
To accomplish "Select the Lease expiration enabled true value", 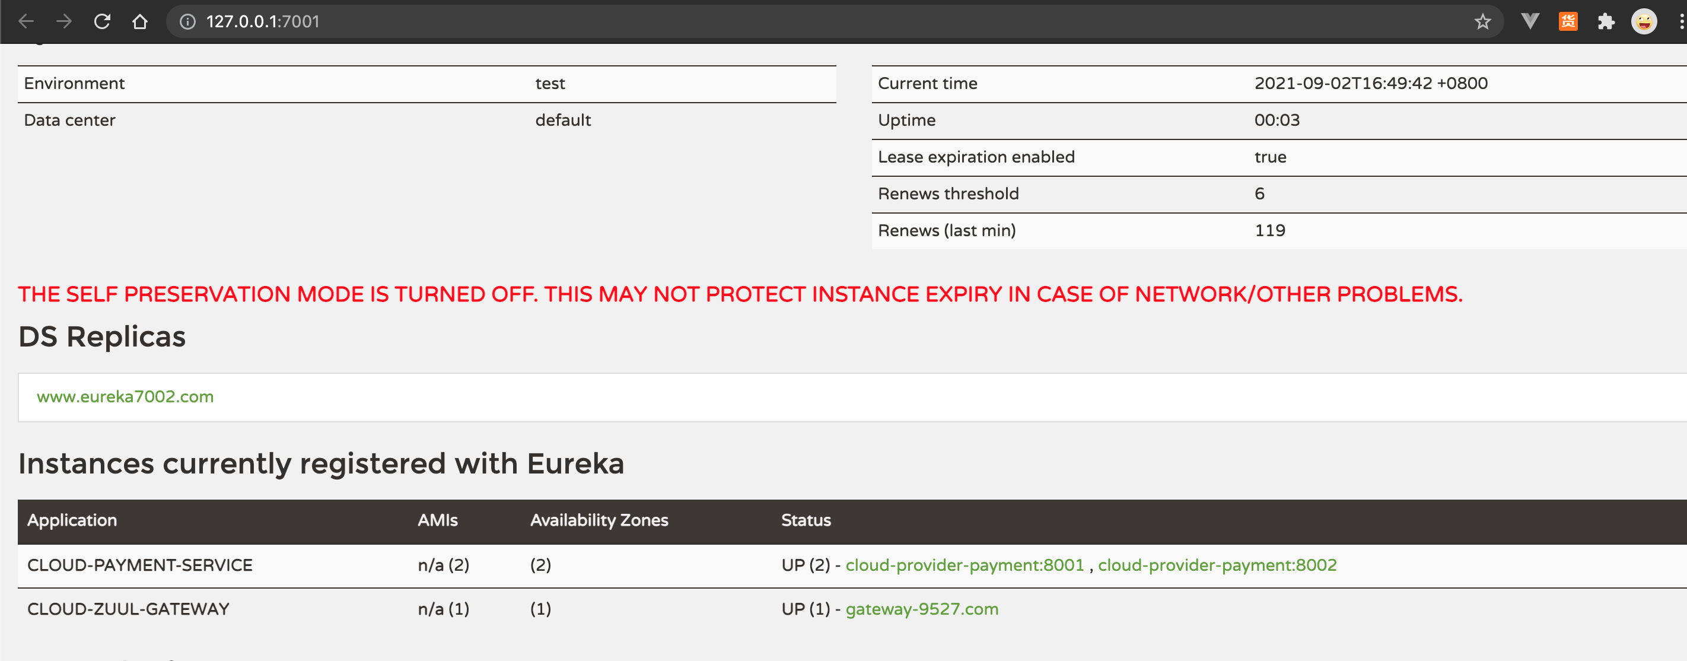I will [x=1271, y=157].
